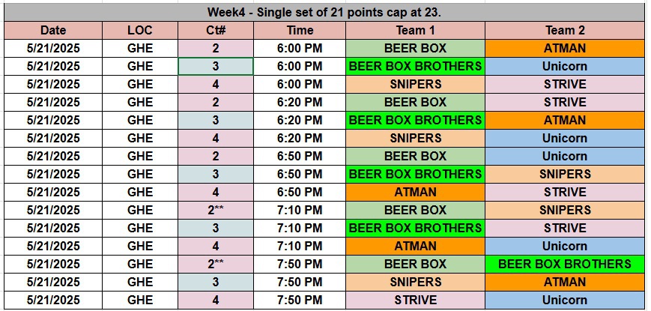Screen dimensions: 651x311
Task: Select the Date column header
Action: tap(53, 31)
